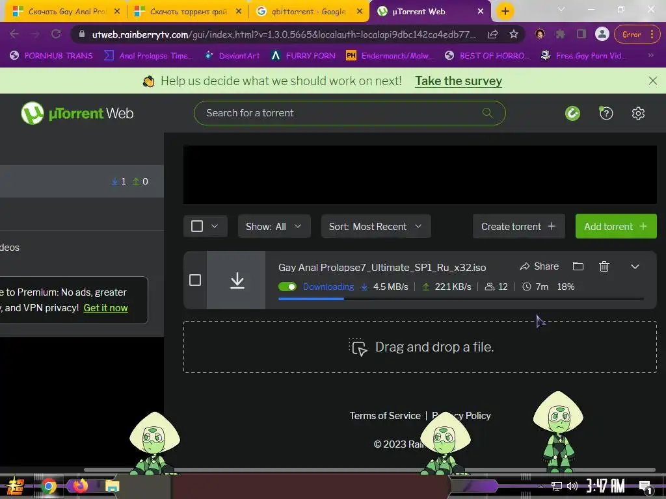Image resolution: width=666 pixels, height=499 pixels.
Task: Open File Explorer from the taskbar
Action: 112,486
